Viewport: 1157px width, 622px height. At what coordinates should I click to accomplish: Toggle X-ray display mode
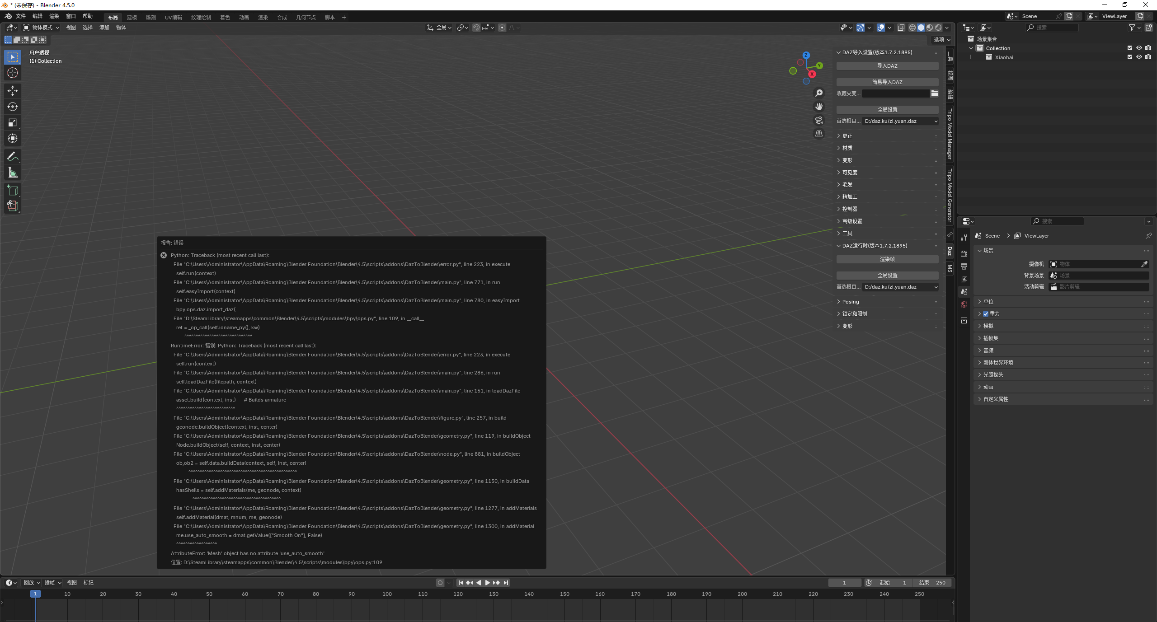point(901,28)
